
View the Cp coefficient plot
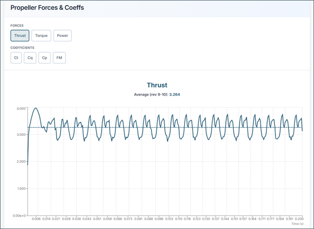point(45,58)
